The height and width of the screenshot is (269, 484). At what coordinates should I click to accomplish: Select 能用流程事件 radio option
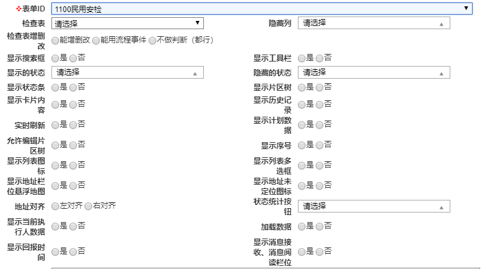(x=96, y=41)
